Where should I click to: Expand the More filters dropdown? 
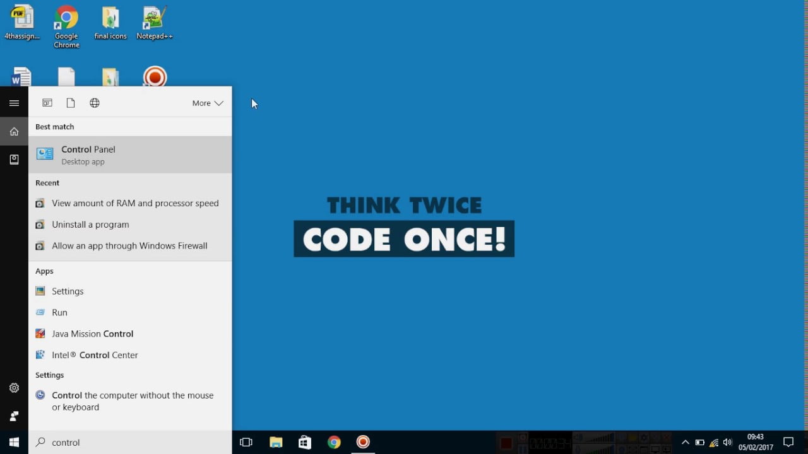coord(208,103)
